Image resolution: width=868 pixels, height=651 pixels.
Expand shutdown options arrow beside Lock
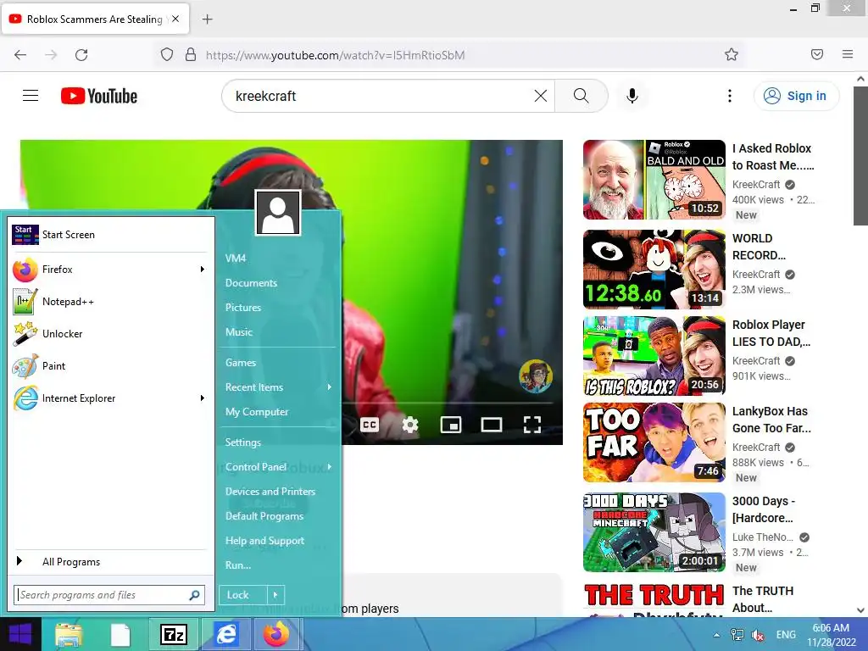(x=275, y=595)
